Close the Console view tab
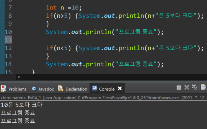 [x=120, y=88]
